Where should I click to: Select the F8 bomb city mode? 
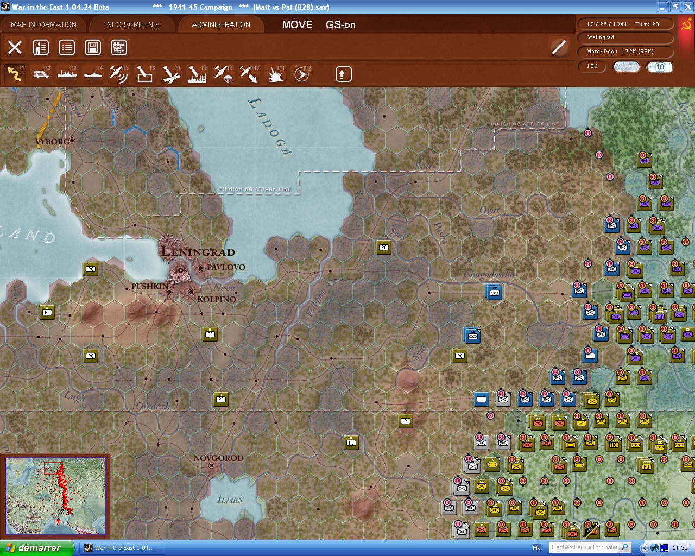click(x=197, y=74)
